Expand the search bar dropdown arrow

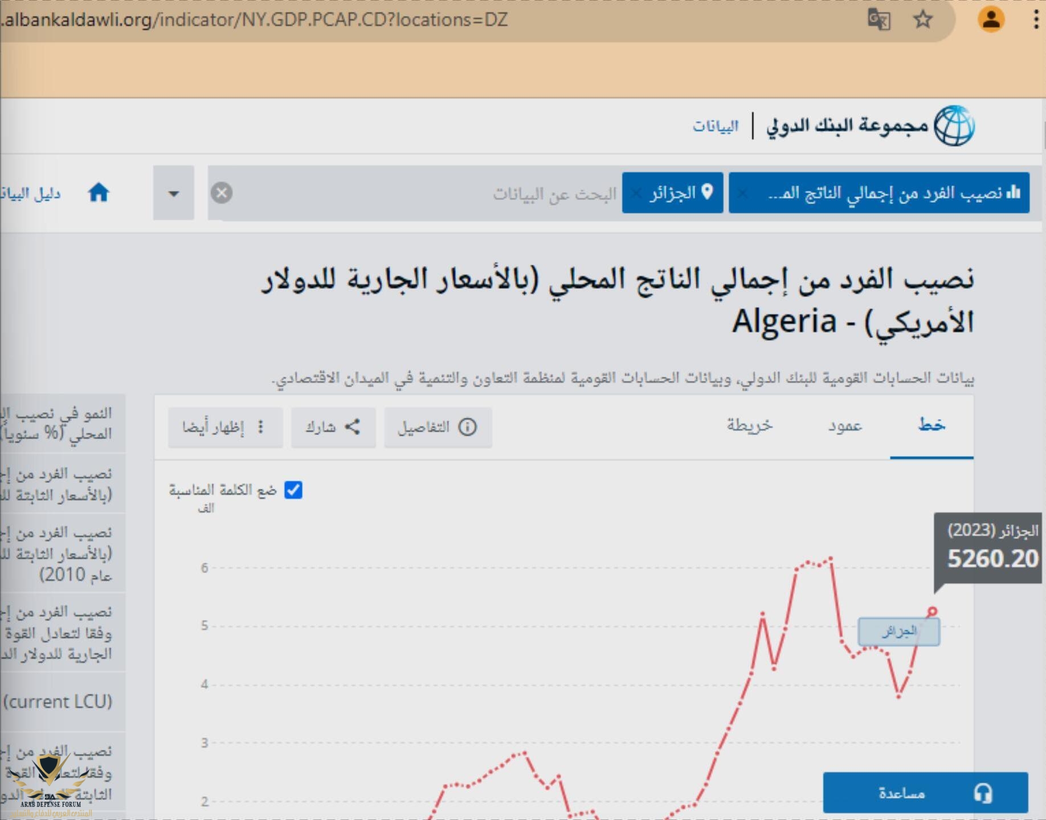pos(174,194)
